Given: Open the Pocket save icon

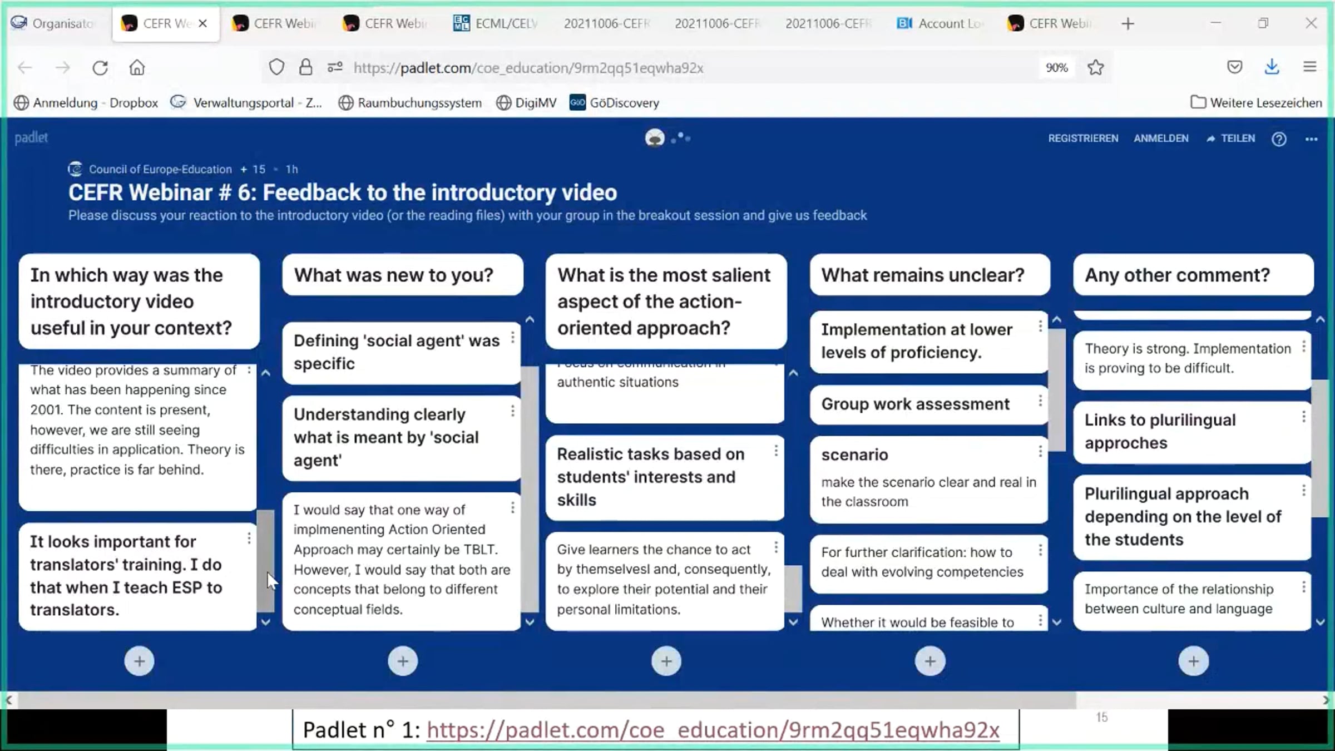Looking at the screenshot, I should 1235,68.
